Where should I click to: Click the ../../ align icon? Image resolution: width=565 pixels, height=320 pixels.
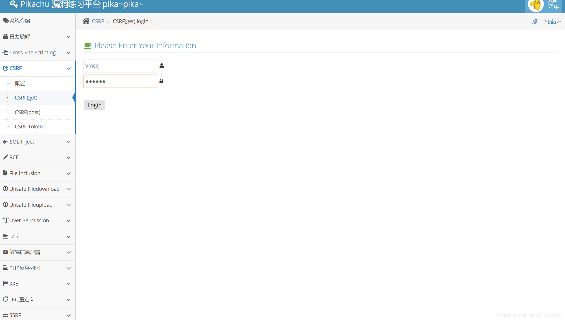(x=5, y=236)
